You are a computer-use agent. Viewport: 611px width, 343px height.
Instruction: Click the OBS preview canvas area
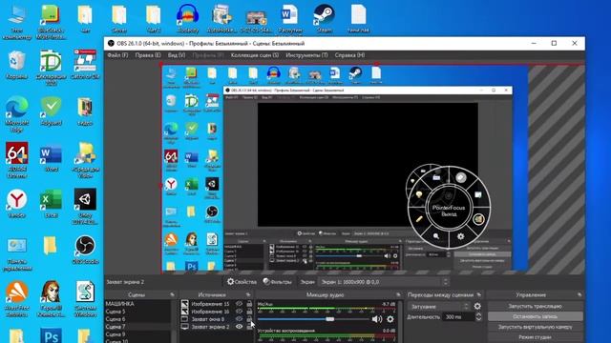point(345,168)
